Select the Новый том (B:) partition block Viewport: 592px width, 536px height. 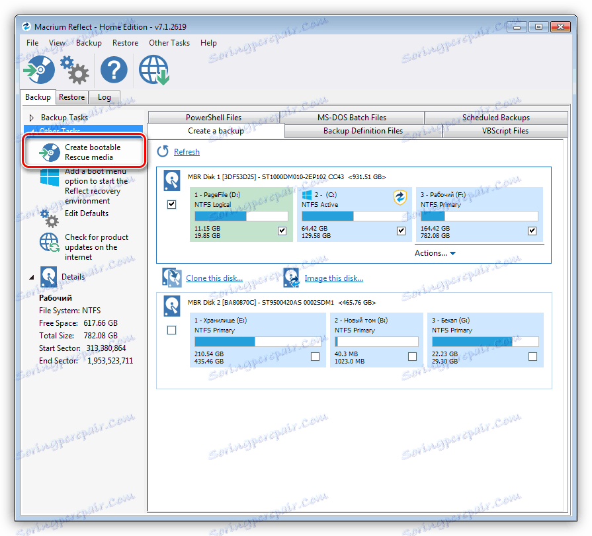[x=377, y=340]
